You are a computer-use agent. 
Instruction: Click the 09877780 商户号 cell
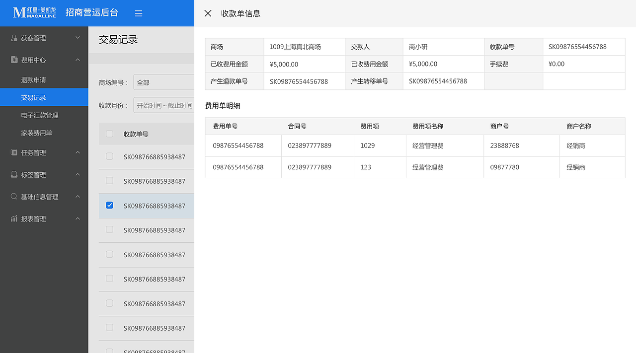[522, 167]
